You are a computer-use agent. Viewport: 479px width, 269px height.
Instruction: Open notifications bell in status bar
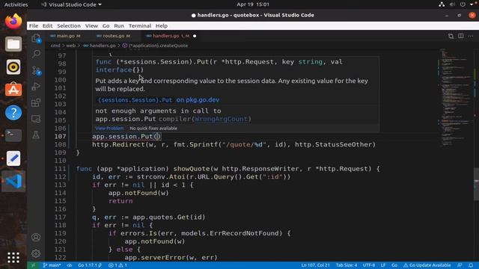(x=471, y=265)
